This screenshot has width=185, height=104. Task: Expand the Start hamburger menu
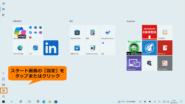tap(3, 3)
